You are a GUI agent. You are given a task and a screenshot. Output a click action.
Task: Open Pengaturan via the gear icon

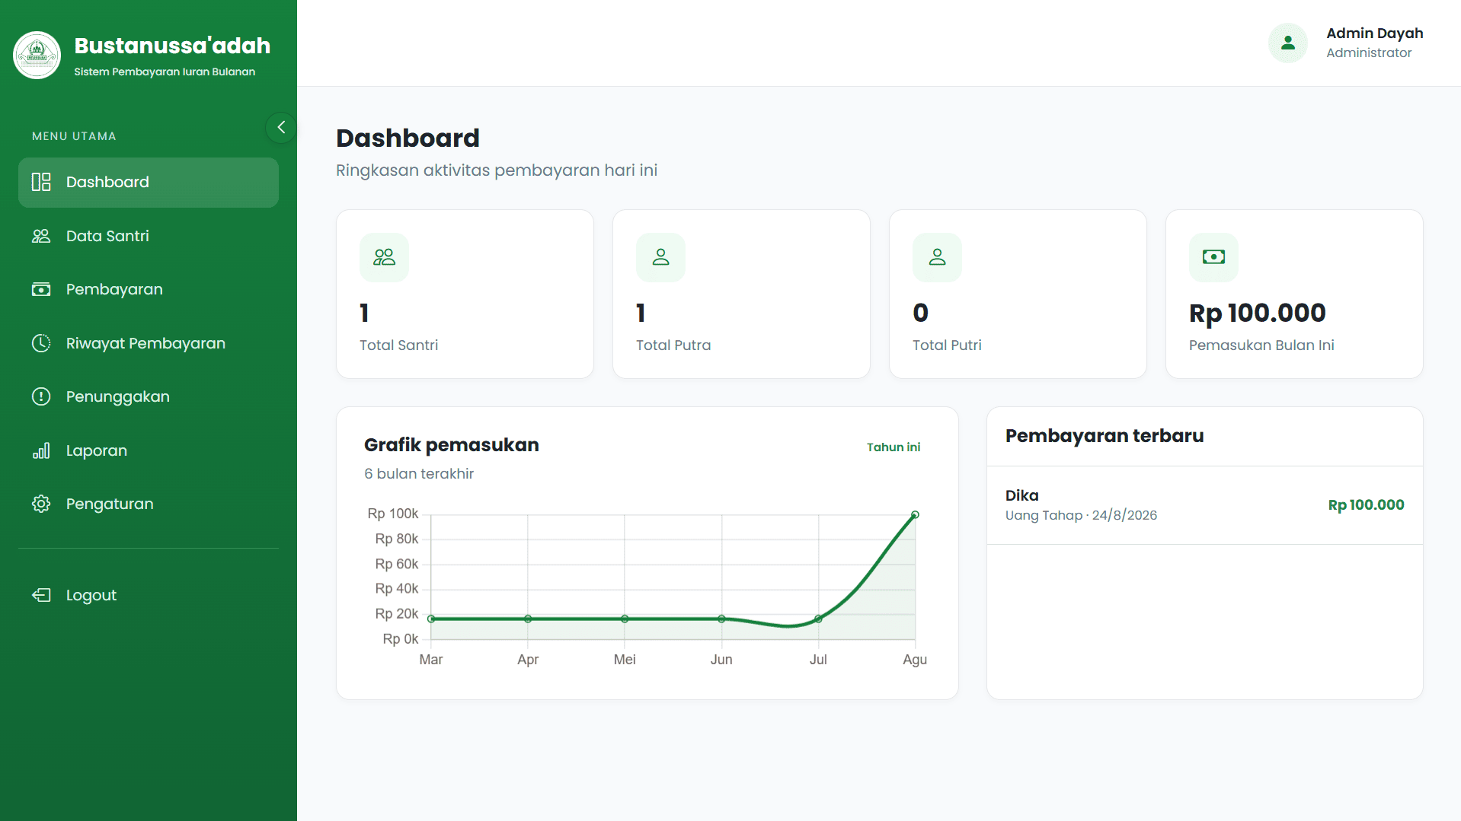click(x=41, y=504)
